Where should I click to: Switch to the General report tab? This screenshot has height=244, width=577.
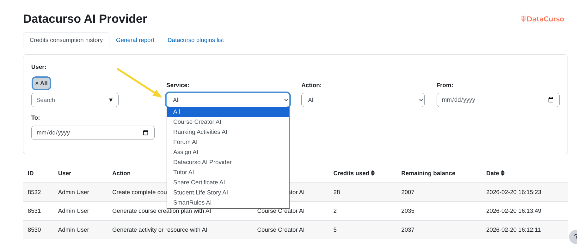tap(135, 40)
